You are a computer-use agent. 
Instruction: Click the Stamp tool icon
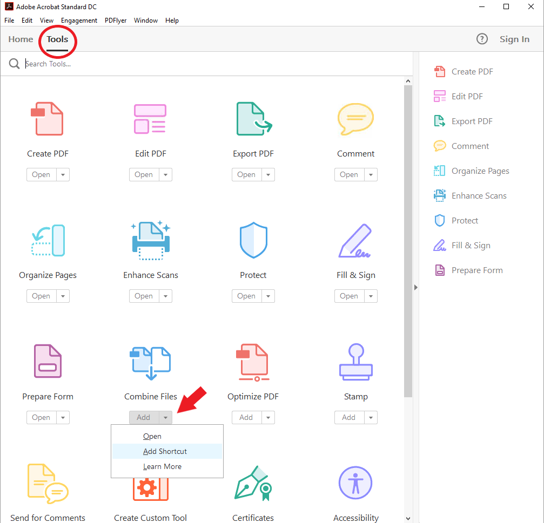click(x=356, y=362)
